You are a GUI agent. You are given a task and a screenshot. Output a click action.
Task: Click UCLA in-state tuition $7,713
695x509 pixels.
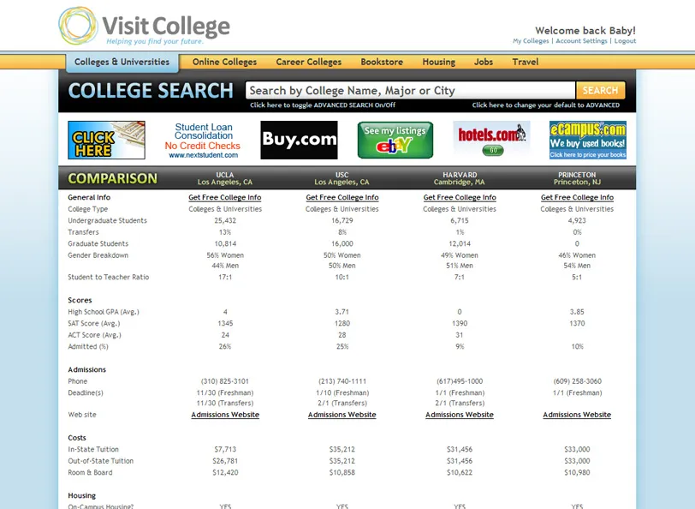pos(225,450)
